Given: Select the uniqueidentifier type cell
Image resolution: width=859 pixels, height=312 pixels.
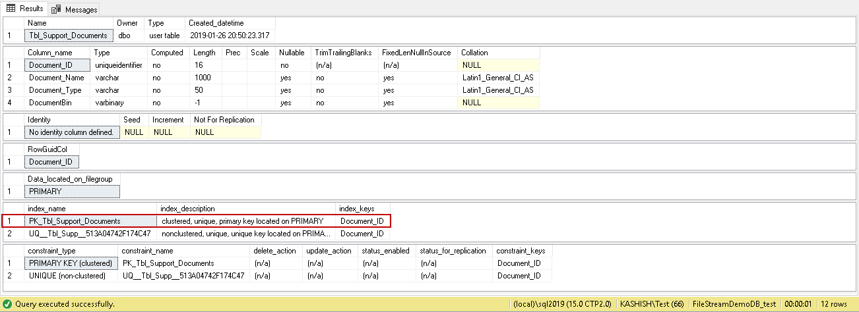Looking at the screenshot, I should tap(119, 65).
